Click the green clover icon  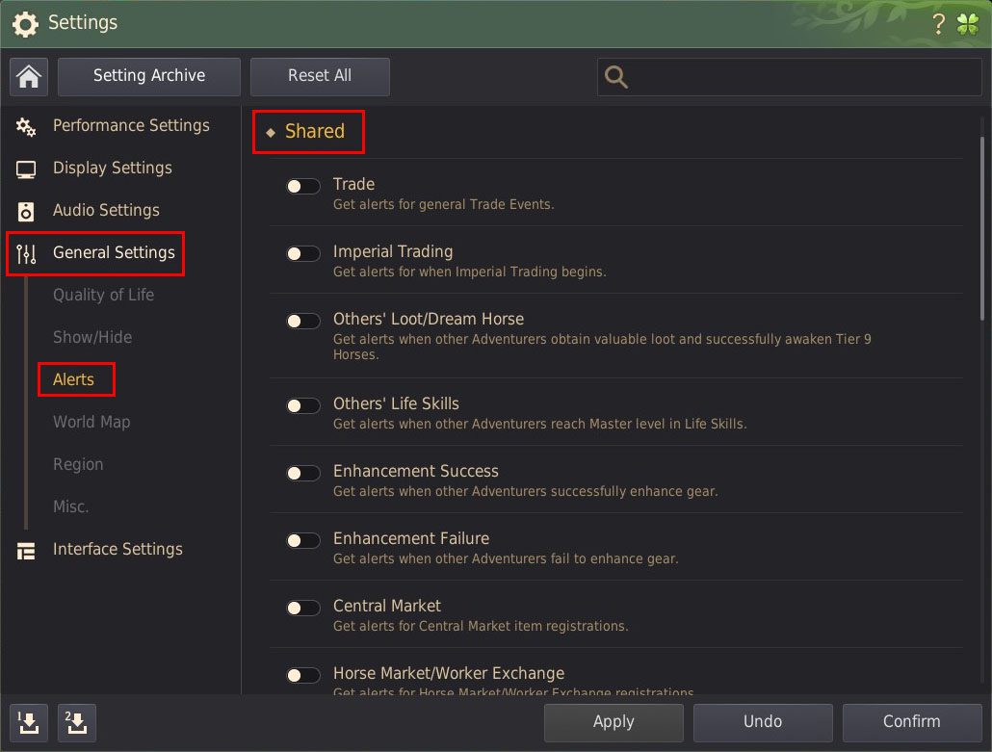pyautogui.click(x=968, y=24)
